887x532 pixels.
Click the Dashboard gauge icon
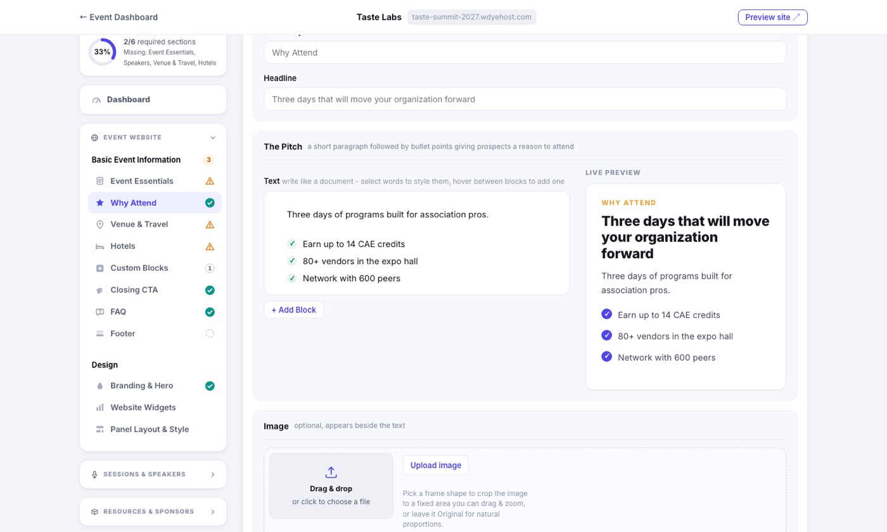click(x=96, y=100)
